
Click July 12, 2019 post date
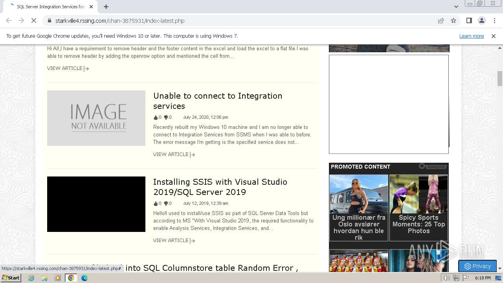tap(206, 203)
